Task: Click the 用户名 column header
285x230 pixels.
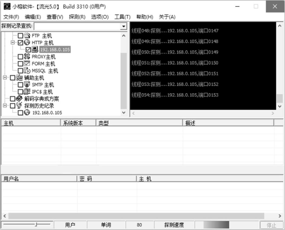Action: 39,179
